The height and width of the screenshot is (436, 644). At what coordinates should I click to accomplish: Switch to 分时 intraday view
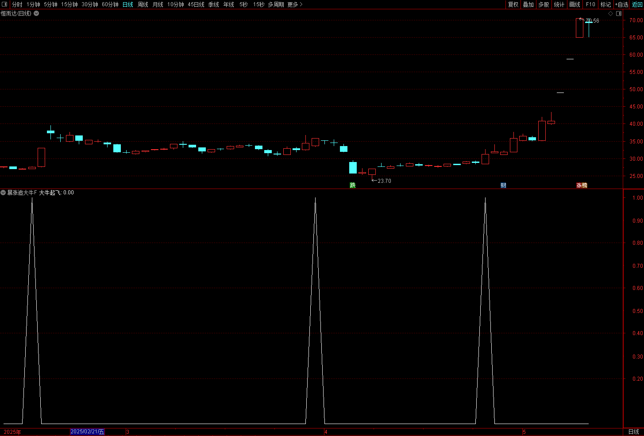(x=17, y=4)
